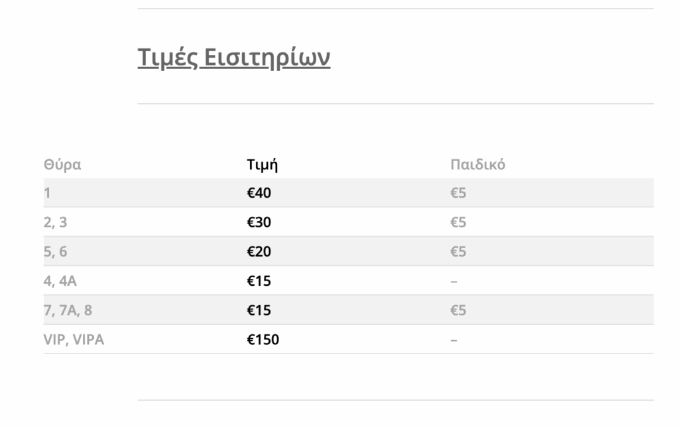The width and height of the screenshot is (679, 427).
Task: Click the €5 child price for gate 1
Action: click(458, 194)
